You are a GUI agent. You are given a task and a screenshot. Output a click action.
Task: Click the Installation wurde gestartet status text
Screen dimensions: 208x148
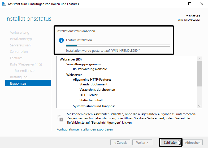pos(103,51)
